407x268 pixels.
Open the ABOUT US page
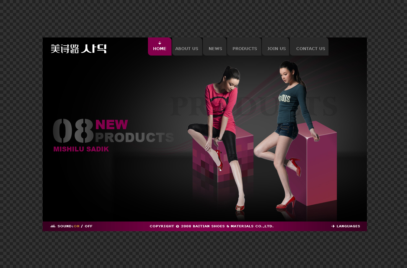(x=187, y=49)
